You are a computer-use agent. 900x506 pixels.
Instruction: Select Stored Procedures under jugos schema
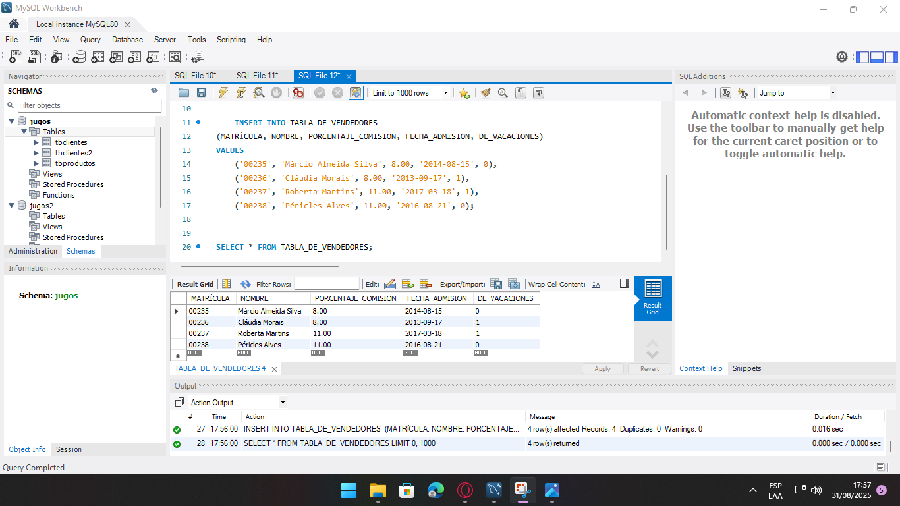click(x=73, y=184)
